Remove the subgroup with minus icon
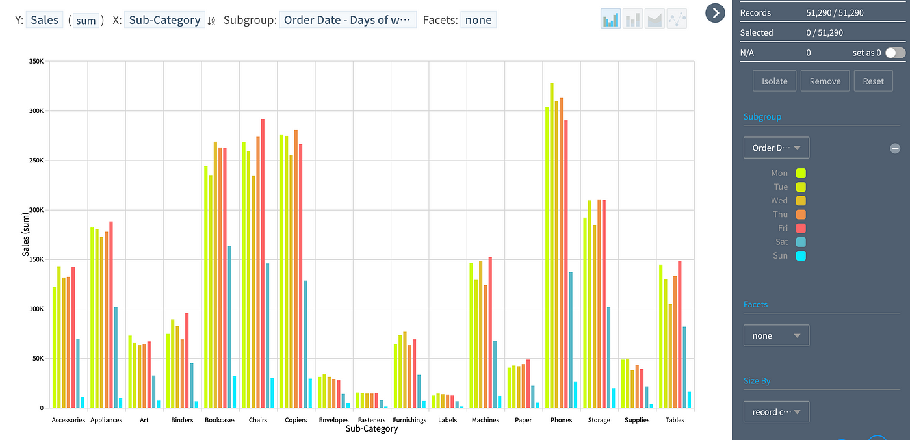Screen dimensions: 910x440 point(895,148)
